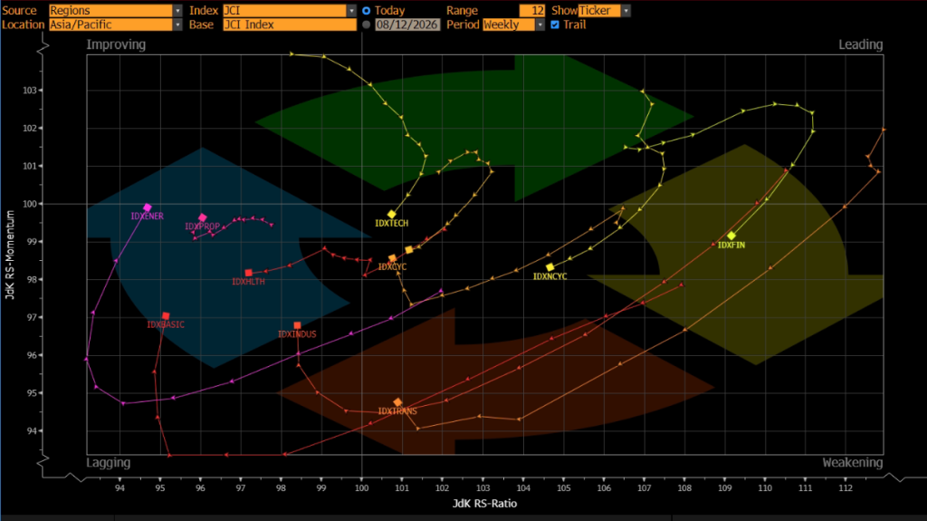Toggle the Trail checkbox
Screen dimensions: 927x521
(x=555, y=24)
